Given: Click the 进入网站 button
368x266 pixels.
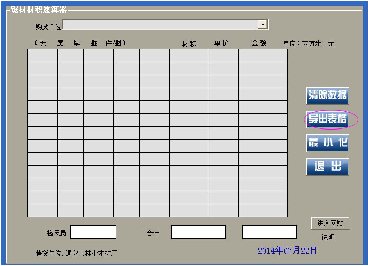Looking at the screenshot, I should coord(330,223).
